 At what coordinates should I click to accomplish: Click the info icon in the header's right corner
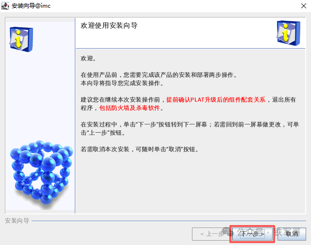(x=288, y=33)
